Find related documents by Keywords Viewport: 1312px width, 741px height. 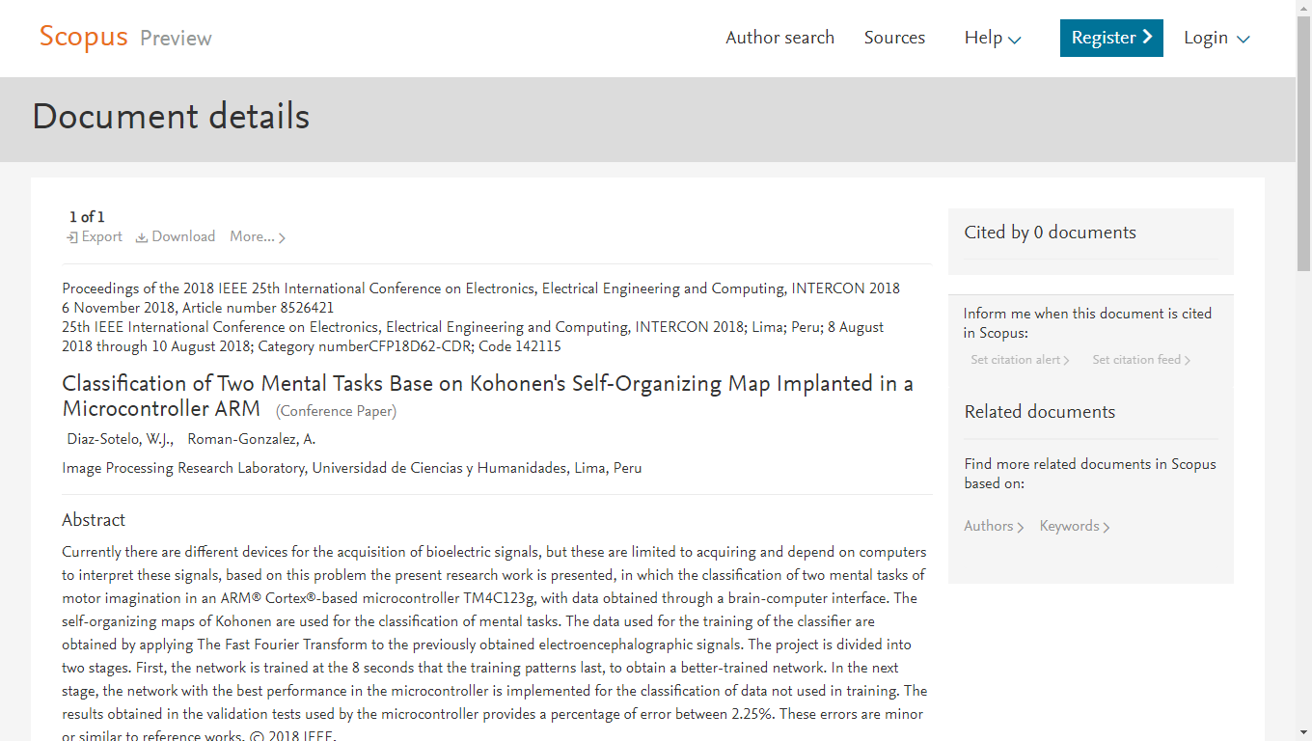pos(1075,526)
